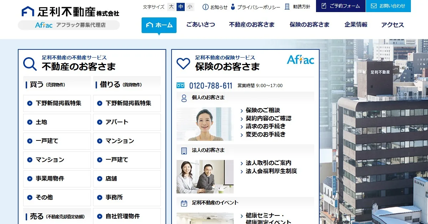Click the free-dial phone icon
Screen dimensions: 428x224
[x=180, y=85]
